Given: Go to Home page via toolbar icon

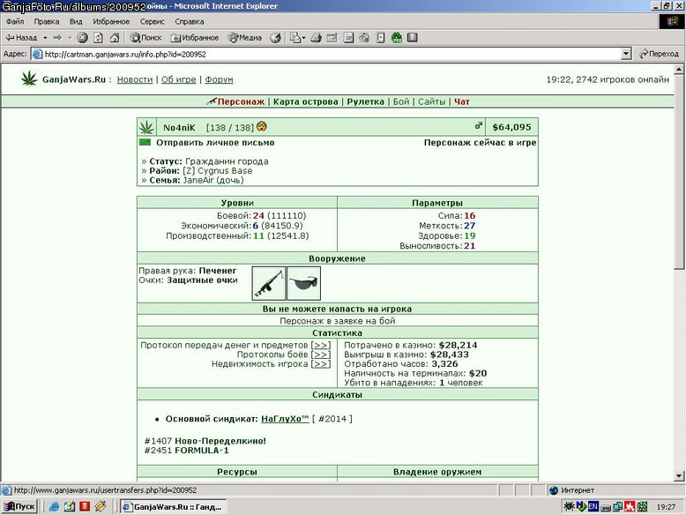Looking at the screenshot, I should 115,38.
